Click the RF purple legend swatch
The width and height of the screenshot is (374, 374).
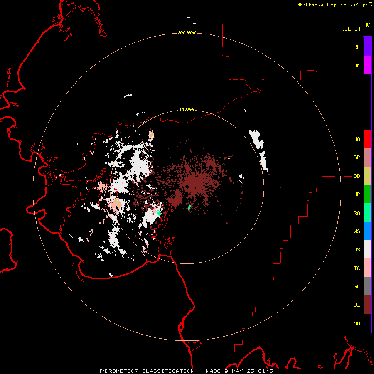tap(367, 46)
